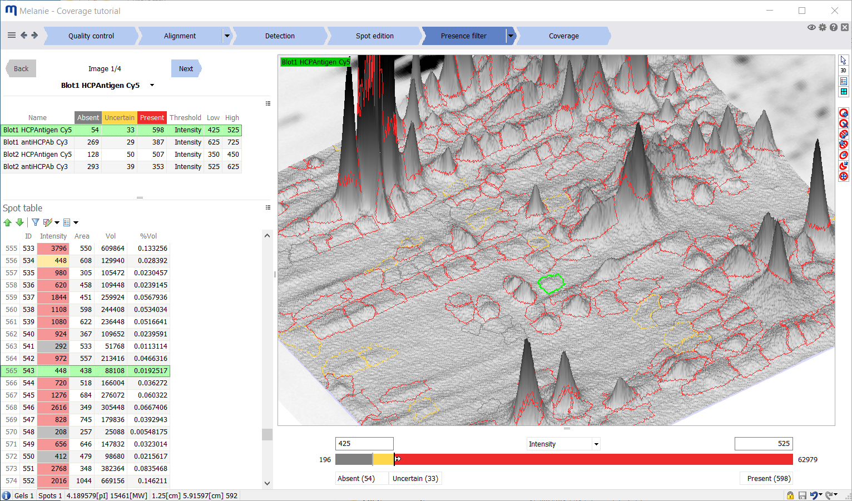Open the settings gear icon
This screenshot has height=501, width=852.
(823, 27)
